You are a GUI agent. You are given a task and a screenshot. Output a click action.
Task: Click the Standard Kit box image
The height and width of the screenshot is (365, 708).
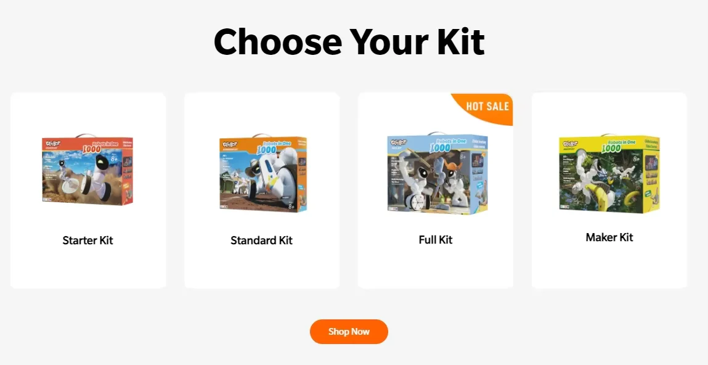[262, 173]
